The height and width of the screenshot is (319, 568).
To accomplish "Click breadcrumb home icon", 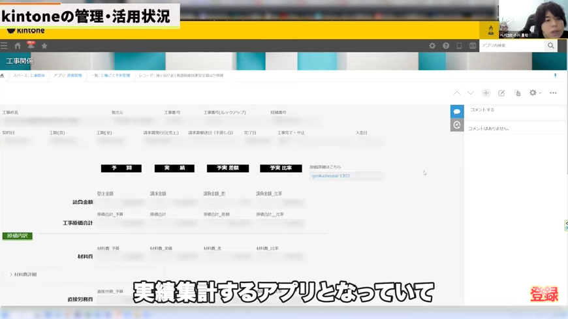I will click(x=2, y=76).
